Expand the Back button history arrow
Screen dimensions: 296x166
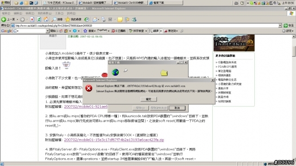pyautogui.click(x=17, y=19)
